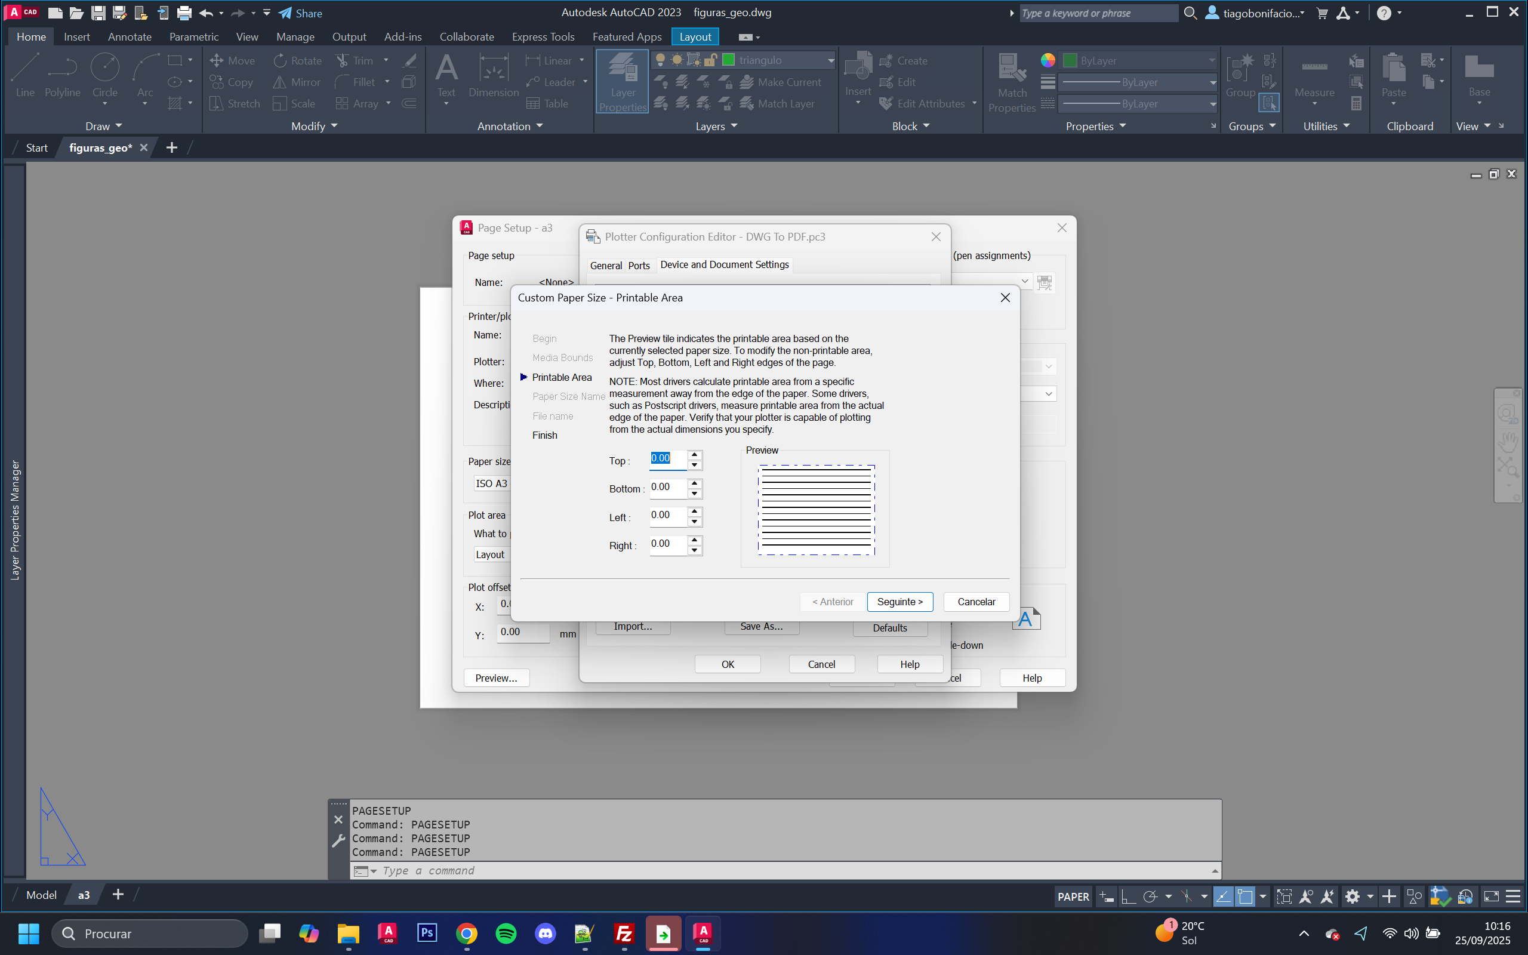Switch to the Annotate ribbon tab
Image resolution: width=1528 pixels, height=955 pixels.
[x=130, y=36]
